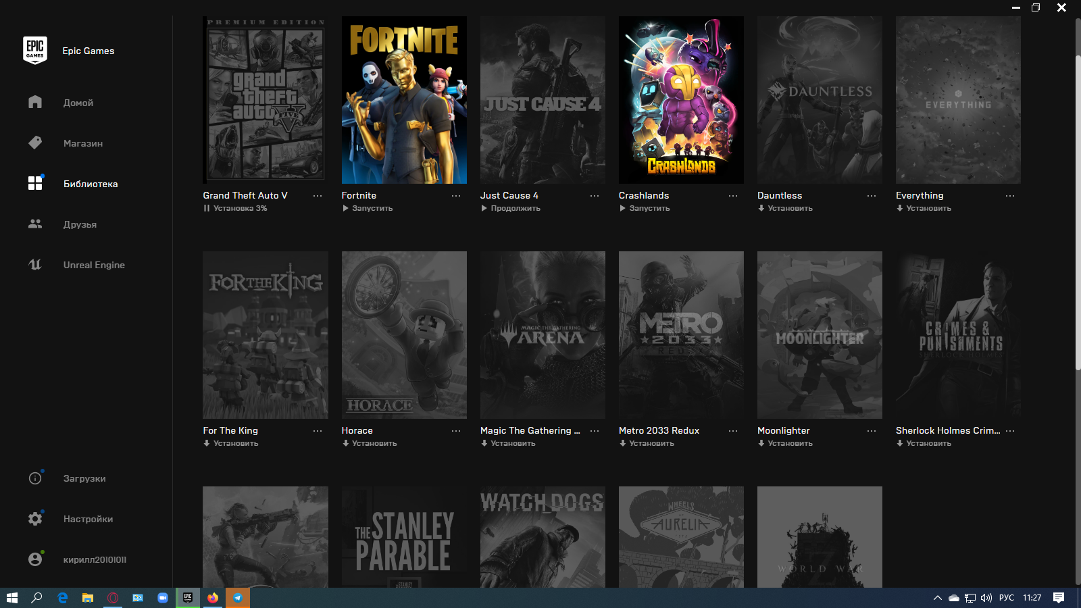Click the Metro 2033 Redux cover
This screenshot has height=608, width=1081.
click(681, 335)
